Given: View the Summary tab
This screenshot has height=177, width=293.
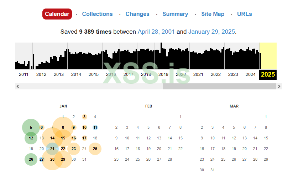Looking at the screenshot, I should [175, 14].
